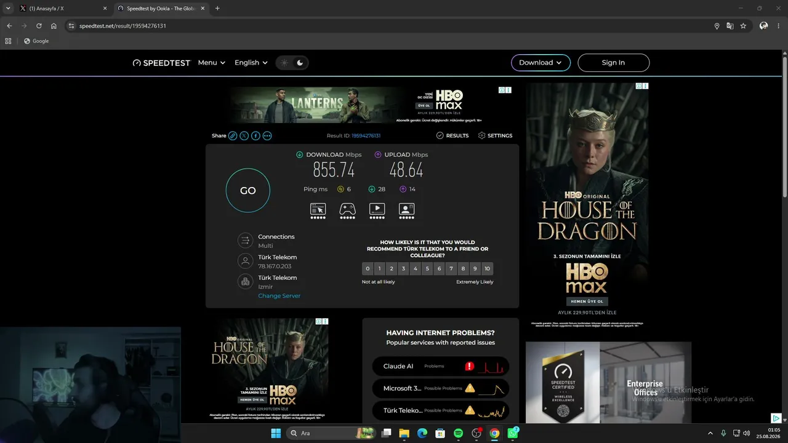788x443 pixels.
Task: Copy the result link via Share link icon
Action: coord(233,136)
